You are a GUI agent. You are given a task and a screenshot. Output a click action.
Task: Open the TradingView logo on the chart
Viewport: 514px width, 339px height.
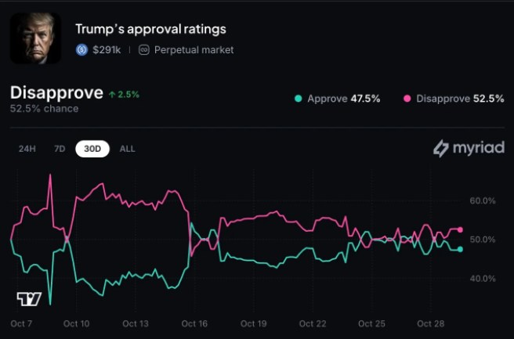coord(29,298)
